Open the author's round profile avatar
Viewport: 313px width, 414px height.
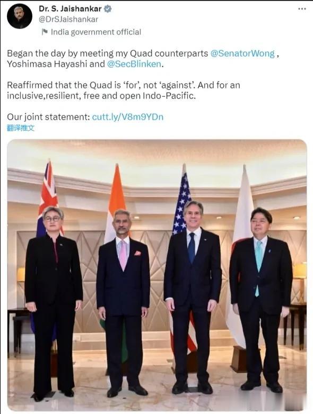tap(19, 16)
